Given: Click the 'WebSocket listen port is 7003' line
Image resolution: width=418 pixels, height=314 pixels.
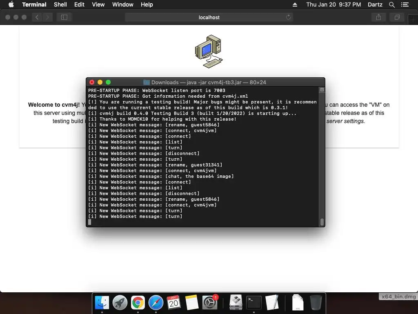Looking at the screenshot, I should tap(157, 90).
